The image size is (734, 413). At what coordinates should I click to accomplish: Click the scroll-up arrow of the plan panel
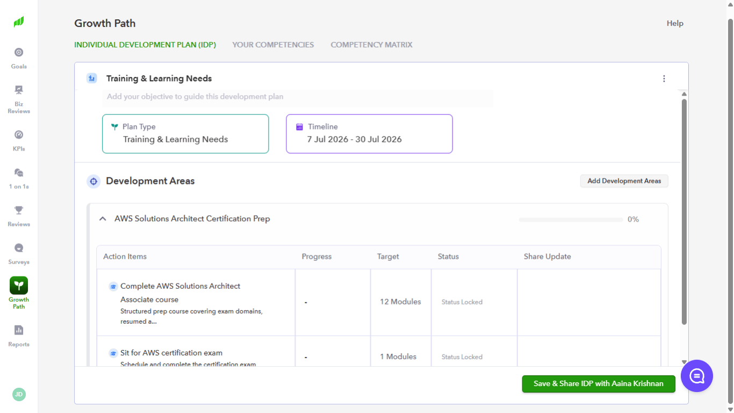(684, 94)
